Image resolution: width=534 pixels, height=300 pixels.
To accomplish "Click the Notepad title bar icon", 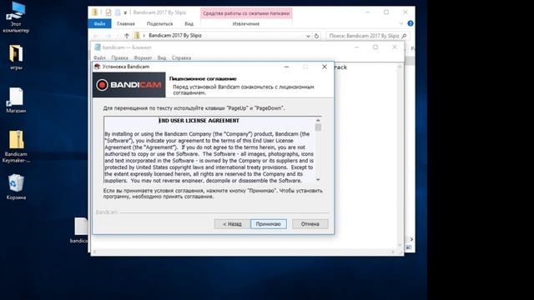I will (x=98, y=47).
